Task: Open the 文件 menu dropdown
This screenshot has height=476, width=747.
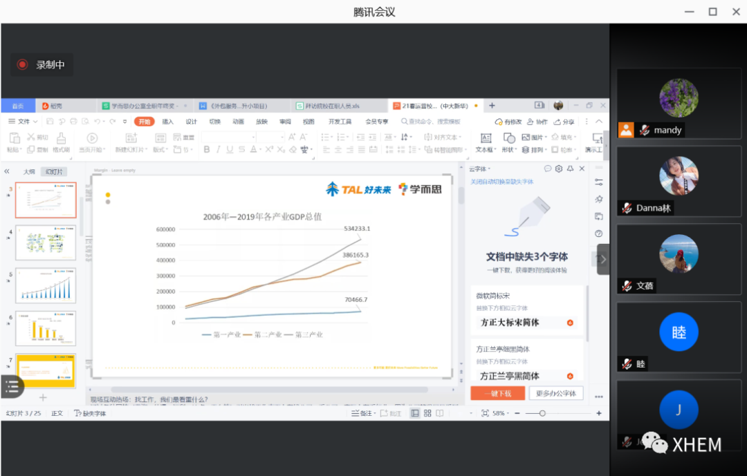Action: click(x=24, y=122)
